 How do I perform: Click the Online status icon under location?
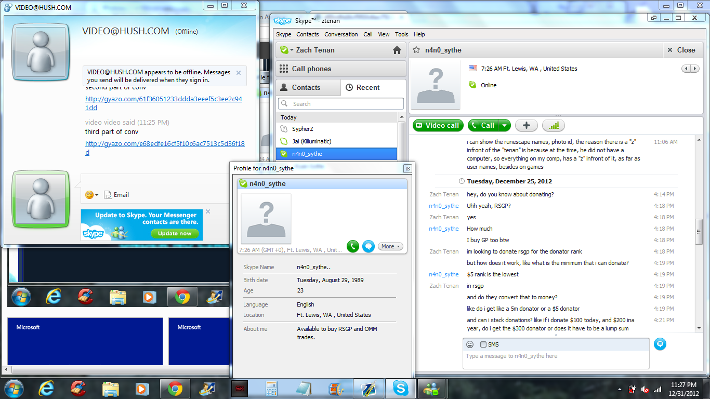(472, 85)
